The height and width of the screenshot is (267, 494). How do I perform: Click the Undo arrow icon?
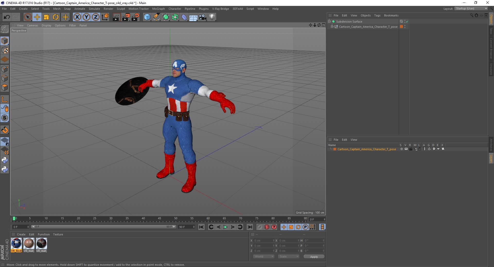(7, 17)
